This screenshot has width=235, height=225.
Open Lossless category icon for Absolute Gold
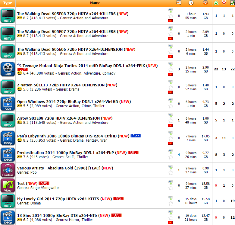[8, 170]
